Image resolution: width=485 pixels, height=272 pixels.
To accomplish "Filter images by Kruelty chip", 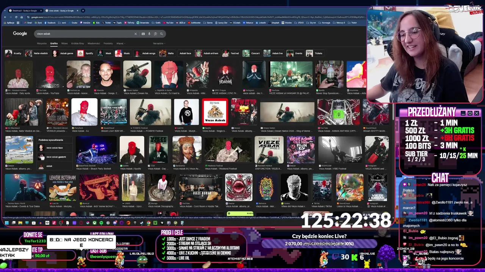I will coord(14,53).
